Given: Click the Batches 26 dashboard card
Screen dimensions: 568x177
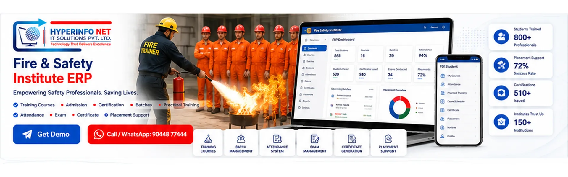Looking at the screenshot, I should (x=399, y=53).
